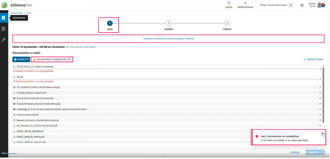This screenshot has width=330, height=159.
Task: Open the Tizi Pre user avatar menu
Action: click(x=320, y=5)
